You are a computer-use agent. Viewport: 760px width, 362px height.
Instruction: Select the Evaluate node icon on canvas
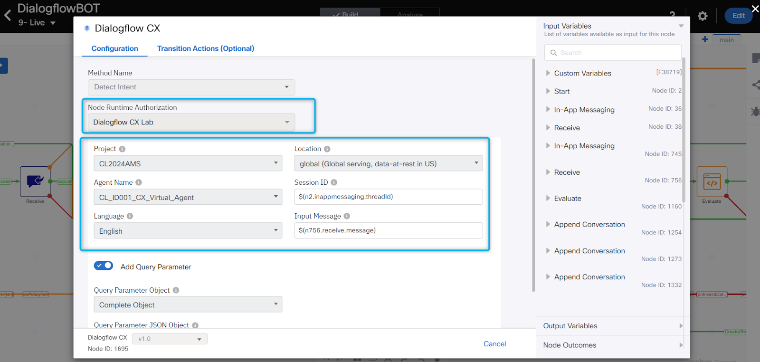712,181
